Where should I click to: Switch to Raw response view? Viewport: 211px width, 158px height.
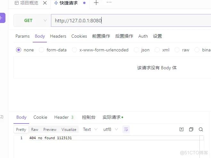(35, 130)
